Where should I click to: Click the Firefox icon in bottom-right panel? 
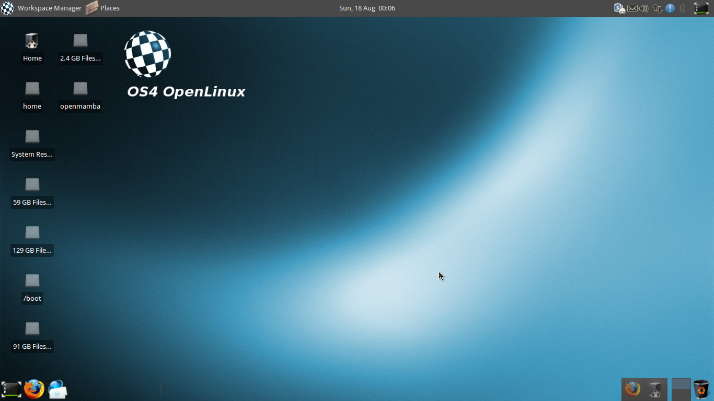632,389
